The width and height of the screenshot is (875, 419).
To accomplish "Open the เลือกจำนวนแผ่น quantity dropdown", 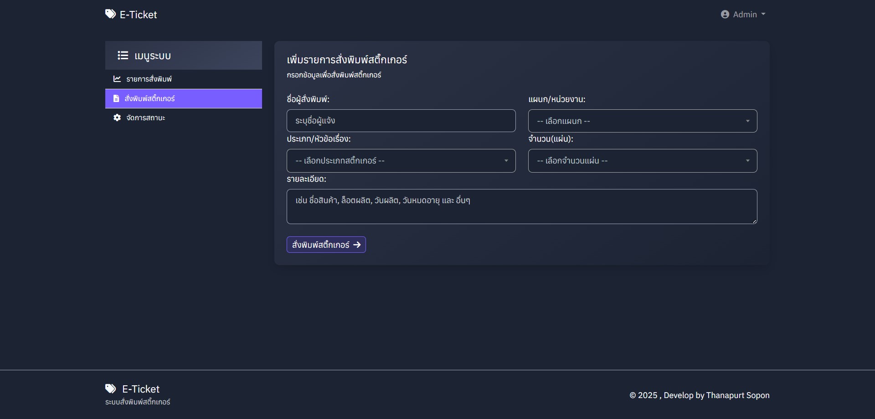I will (x=643, y=161).
